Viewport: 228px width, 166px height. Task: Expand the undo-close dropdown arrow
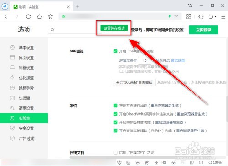(x=216, y=17)
